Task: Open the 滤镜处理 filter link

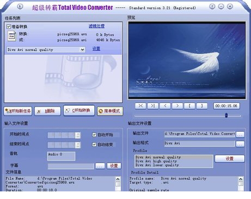Action: (x=96, y=26)
